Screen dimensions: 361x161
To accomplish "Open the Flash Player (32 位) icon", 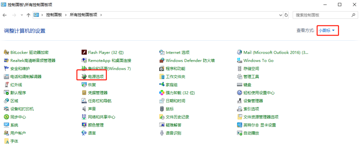I will 84,53.
